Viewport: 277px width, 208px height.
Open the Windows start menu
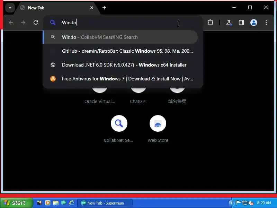(x=17, y=203)
